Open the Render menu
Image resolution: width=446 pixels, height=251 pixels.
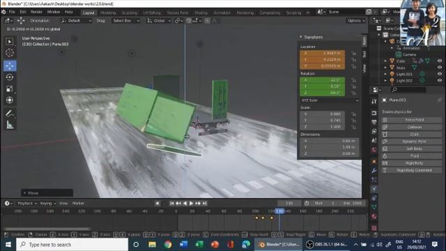36,12
